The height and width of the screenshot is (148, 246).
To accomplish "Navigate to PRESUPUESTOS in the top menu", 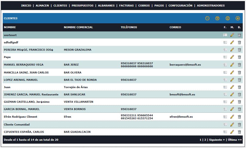I will [x=82, y=6].
